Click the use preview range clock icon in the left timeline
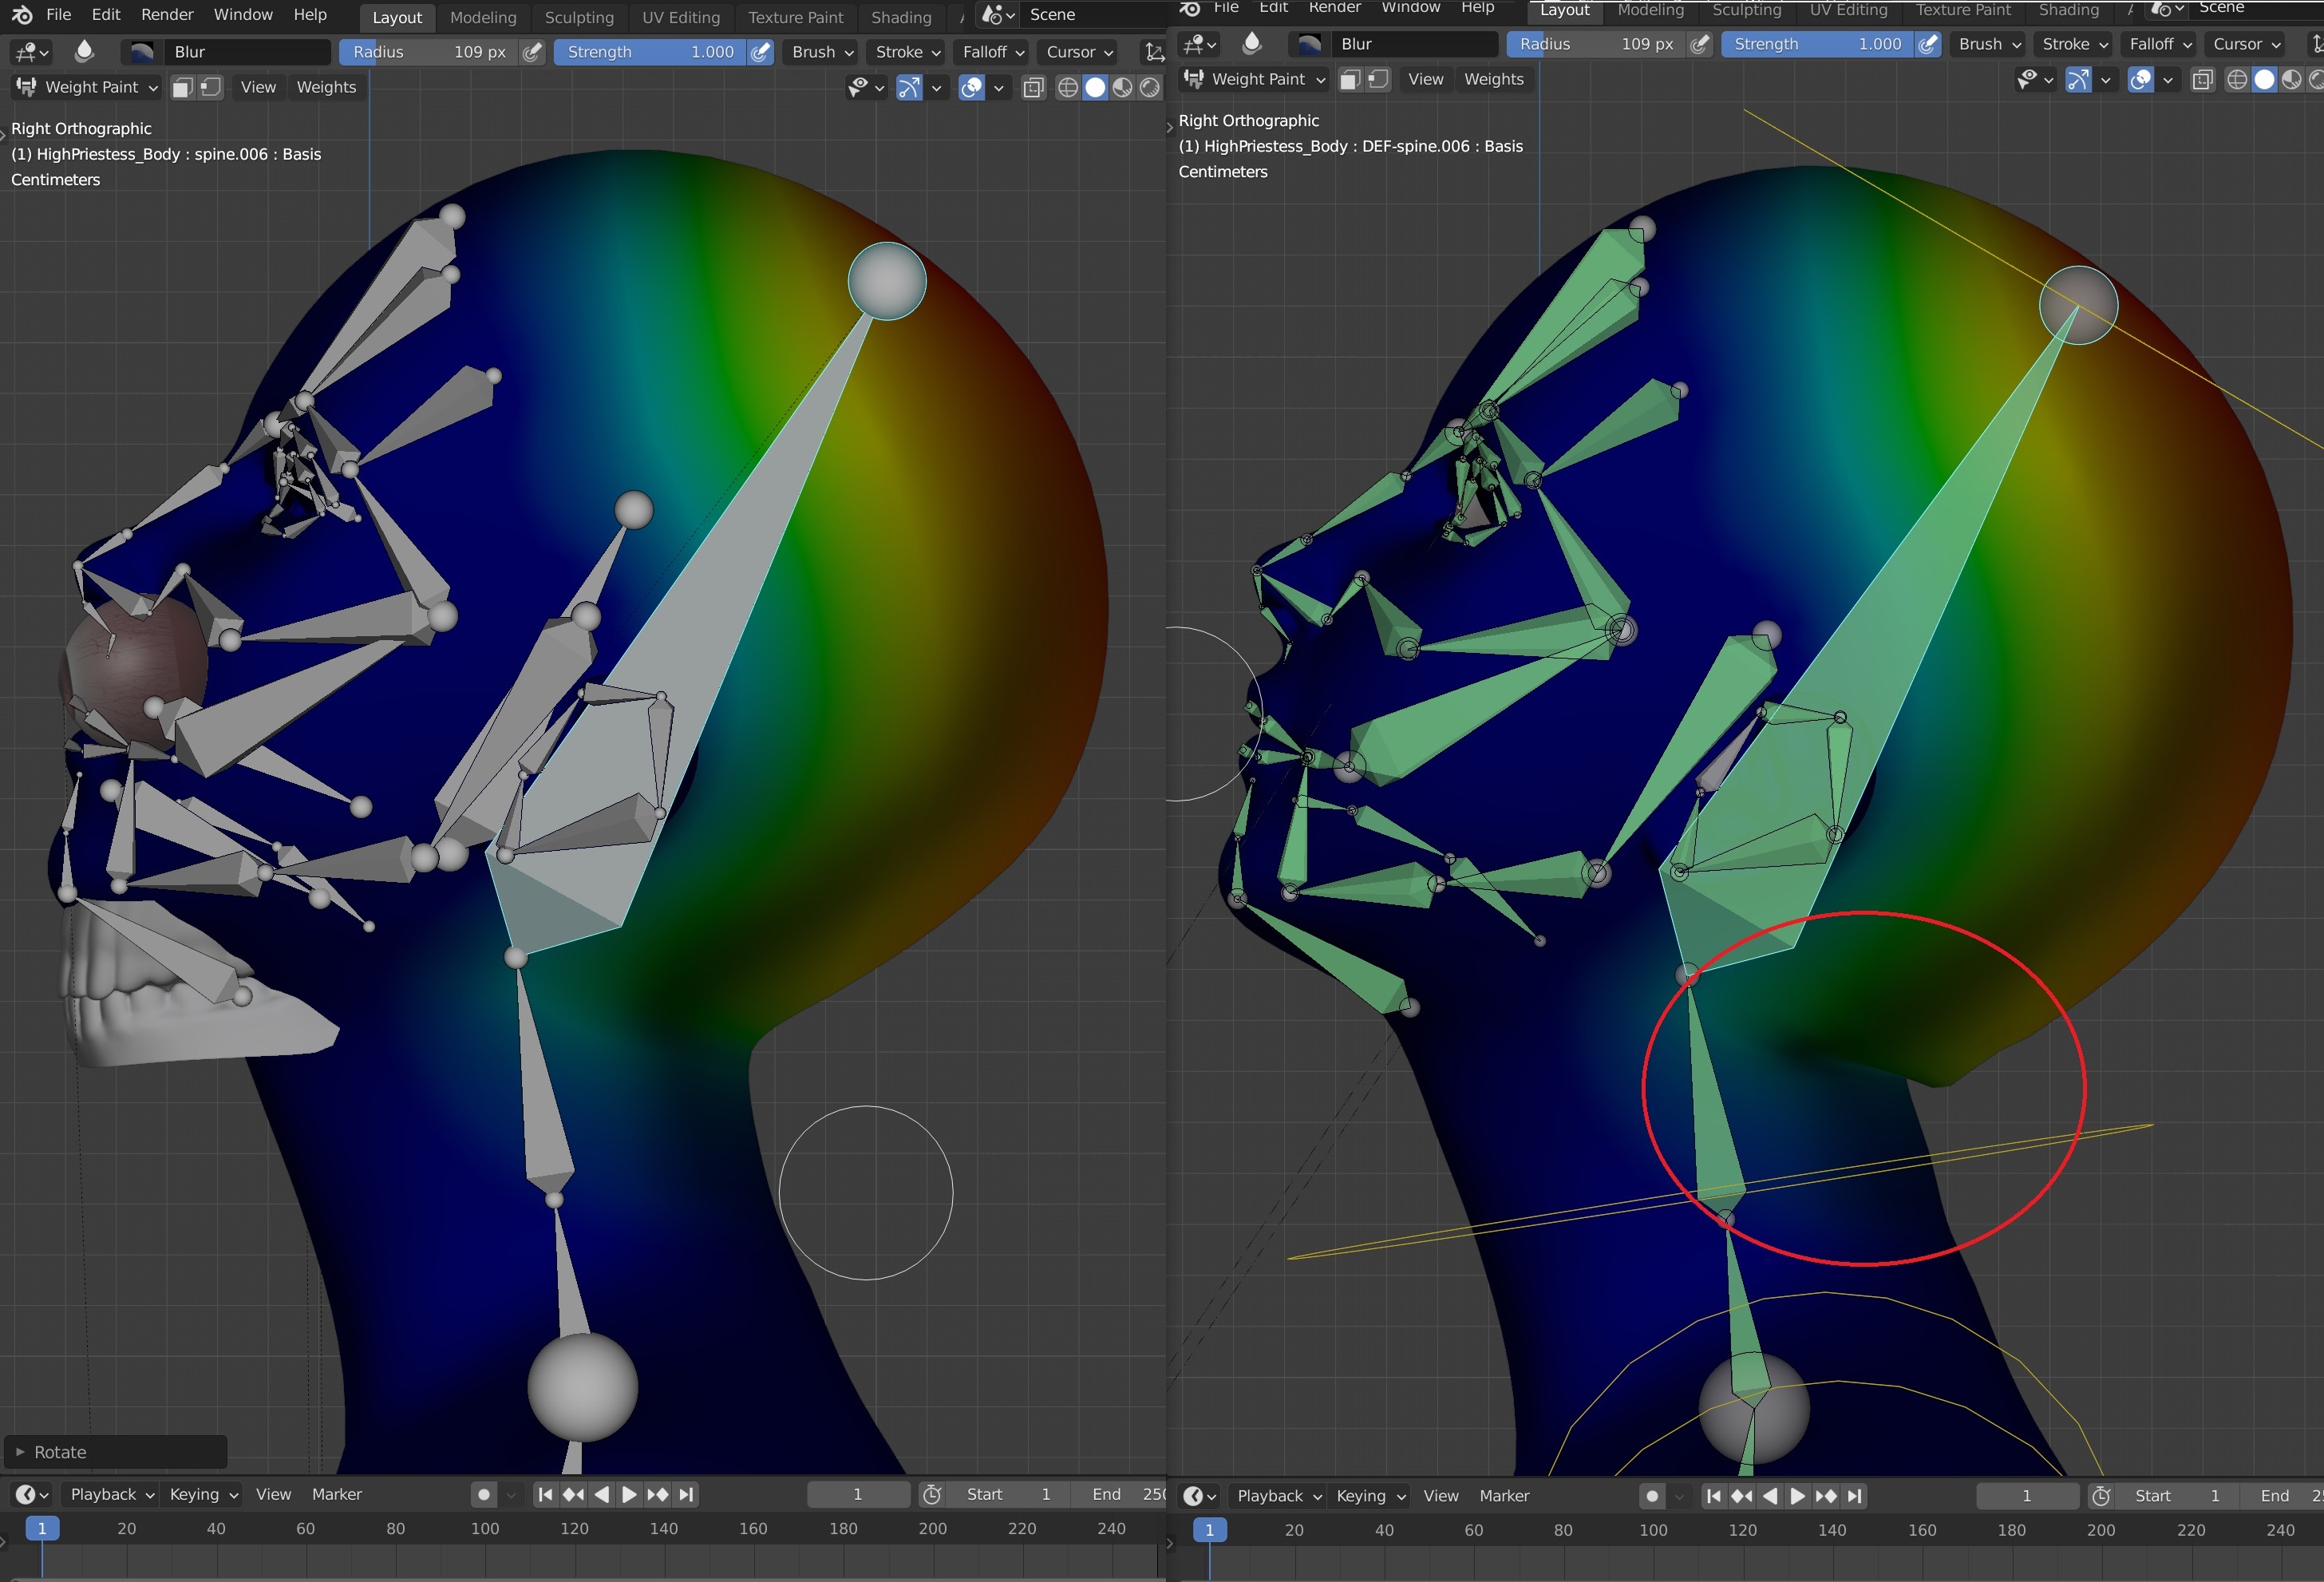 [x=932, y=1494]
